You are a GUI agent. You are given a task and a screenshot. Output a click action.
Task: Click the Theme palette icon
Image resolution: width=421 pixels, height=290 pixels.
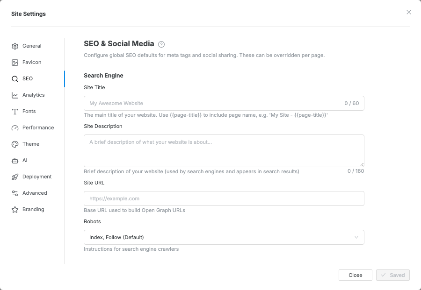point(15,144)
